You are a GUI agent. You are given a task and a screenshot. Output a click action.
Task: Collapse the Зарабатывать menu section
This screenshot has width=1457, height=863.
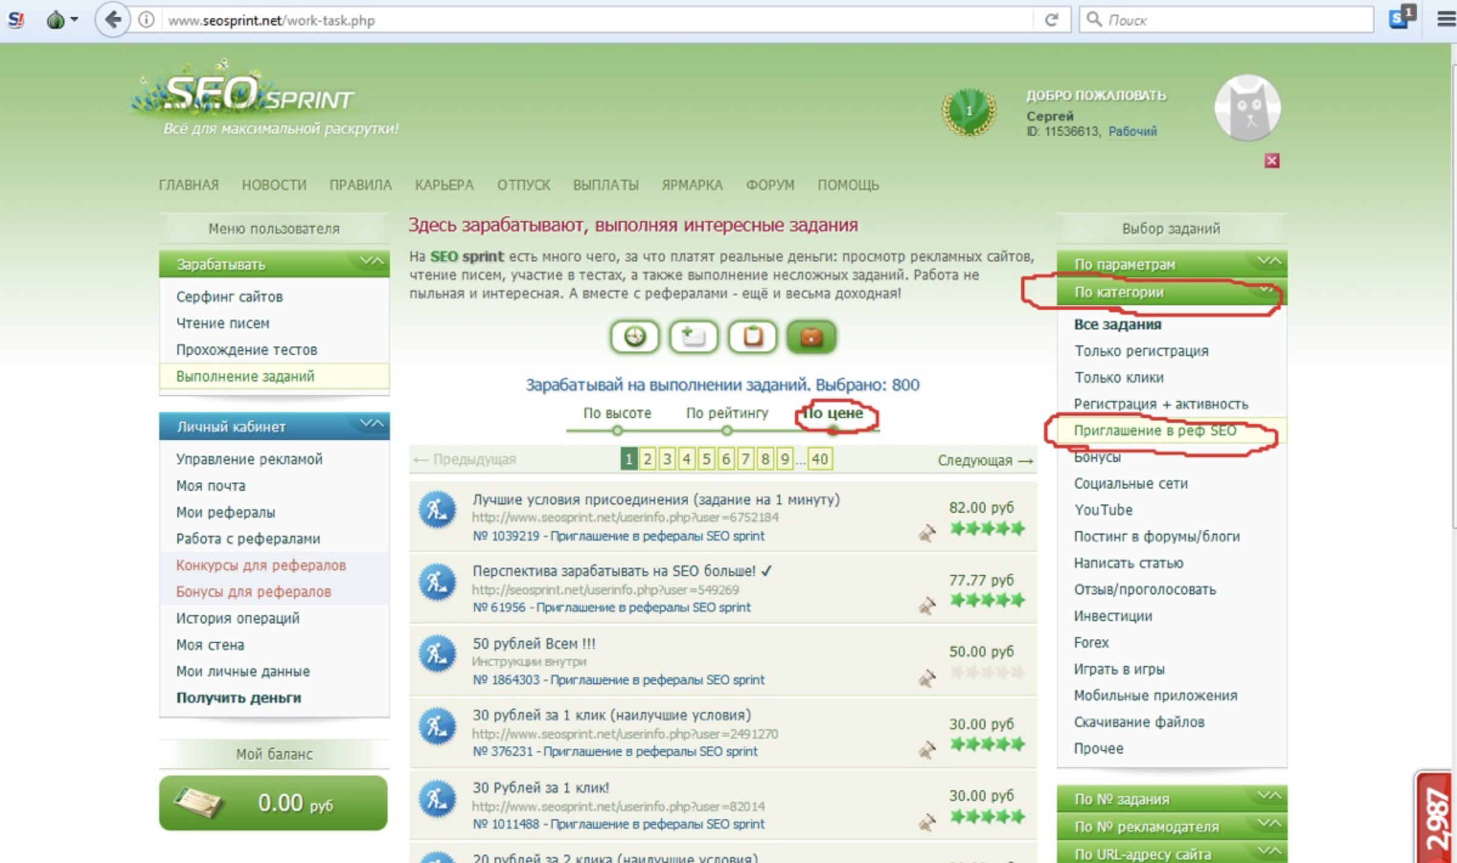click(274, 264)
